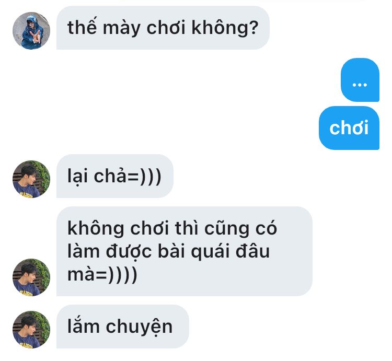Click the white "chơi" text in the sent bubble

point(349,127)
